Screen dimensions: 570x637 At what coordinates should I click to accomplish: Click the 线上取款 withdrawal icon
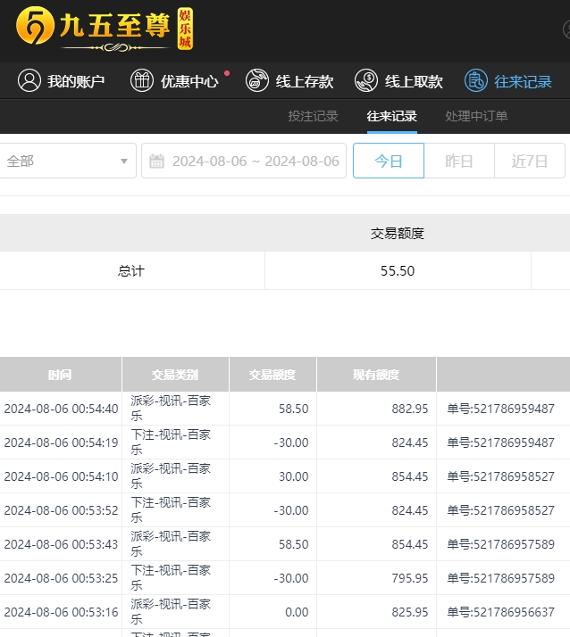coord(366,81)
